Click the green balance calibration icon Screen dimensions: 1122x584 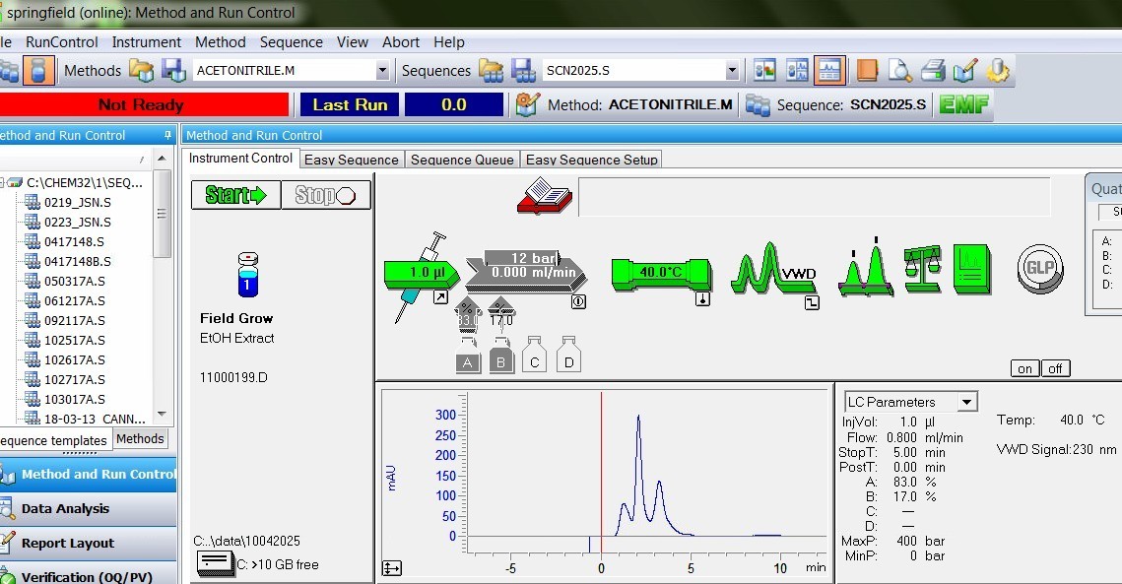tap(923, 269)
